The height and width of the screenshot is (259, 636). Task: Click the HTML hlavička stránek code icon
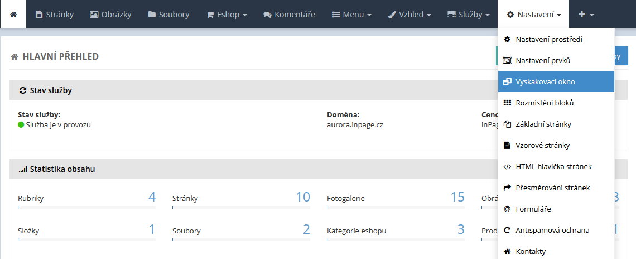507,166
